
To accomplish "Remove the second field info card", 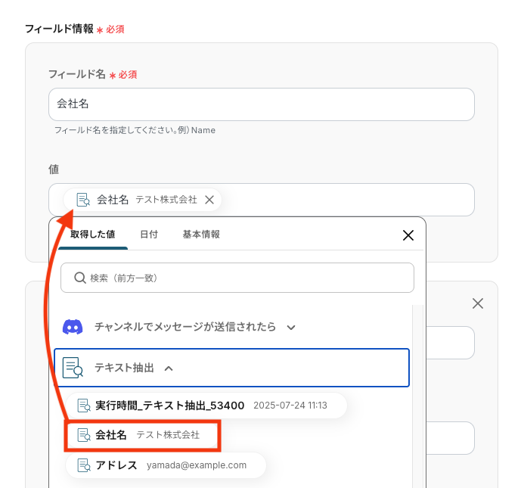I will 478,303.
